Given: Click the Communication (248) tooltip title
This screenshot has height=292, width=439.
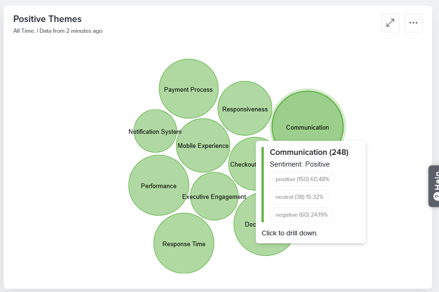Looking at the screenshot, I should coord(309,152).
